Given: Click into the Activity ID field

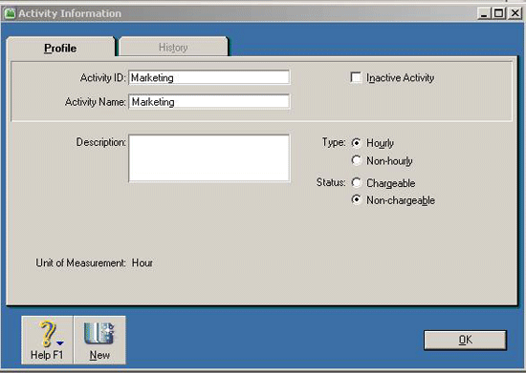Looking at the screenshot, I should [x=209, y=77].
